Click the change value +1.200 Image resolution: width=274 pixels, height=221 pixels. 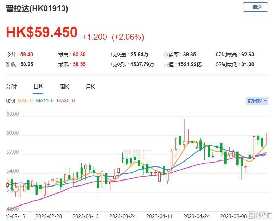click(x=95, y=37)
